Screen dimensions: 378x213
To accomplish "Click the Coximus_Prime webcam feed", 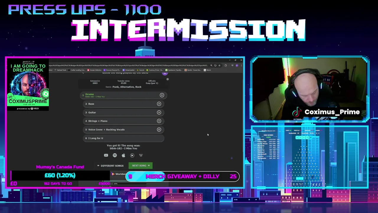I will [309, 89].
